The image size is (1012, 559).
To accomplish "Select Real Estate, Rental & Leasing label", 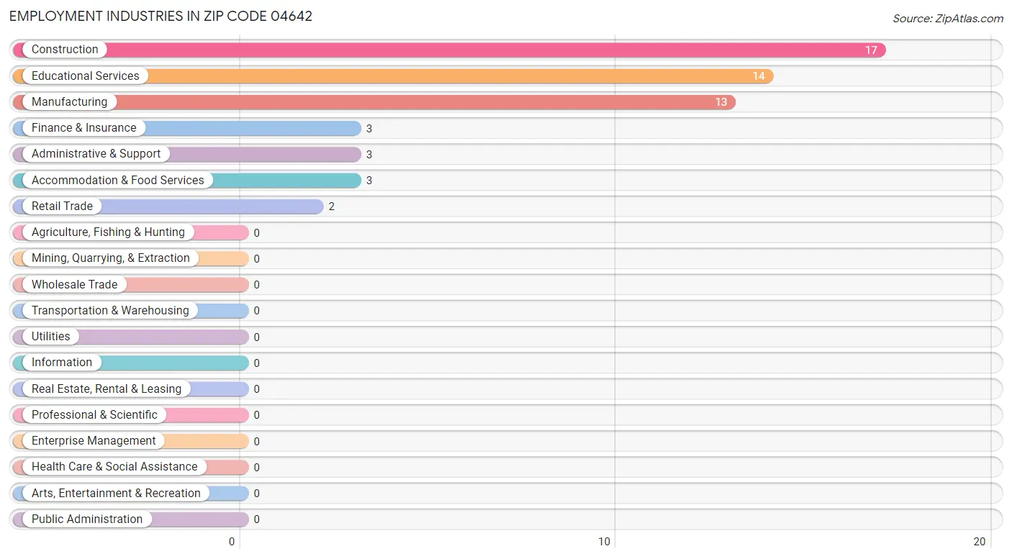I will point(107,388).
